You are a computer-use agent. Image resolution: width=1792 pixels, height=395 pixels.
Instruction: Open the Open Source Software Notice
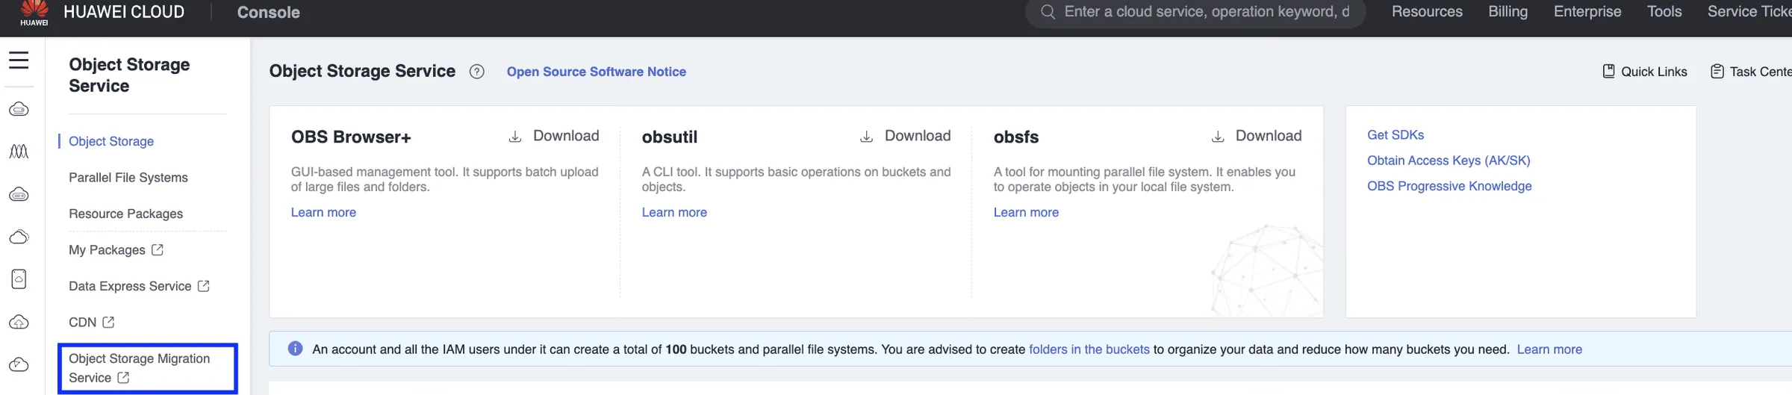[x=596, y=72]
